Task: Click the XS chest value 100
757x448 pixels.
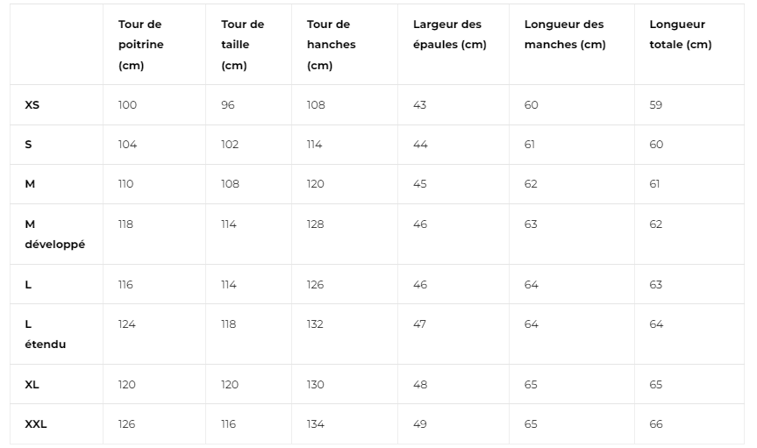Action: click(127, 104)
